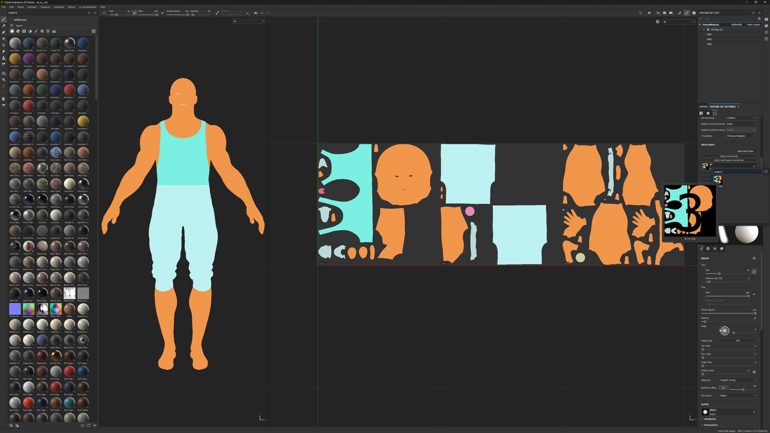Collapse the UV Tiles (3) tree
Viewport: 770px width, 433px height.
(704, 30)
